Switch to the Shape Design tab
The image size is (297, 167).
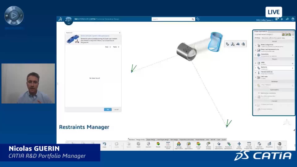(151, 139)
